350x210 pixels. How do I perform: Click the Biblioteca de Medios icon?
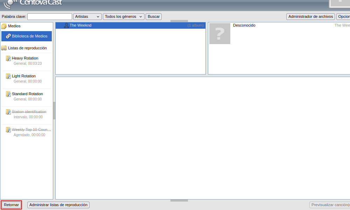pyautogui.click(x=8, y=36)
